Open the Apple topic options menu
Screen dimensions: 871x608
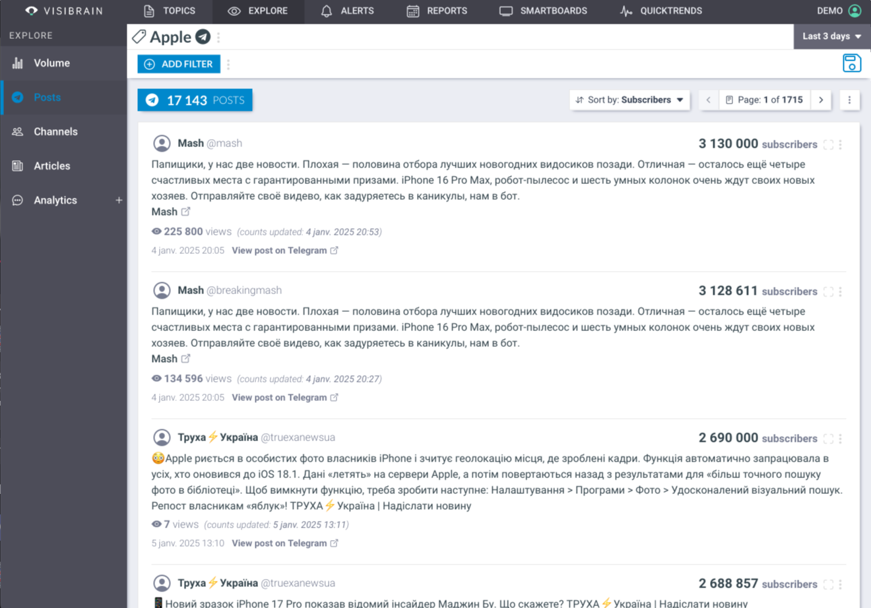coord(218,38)
